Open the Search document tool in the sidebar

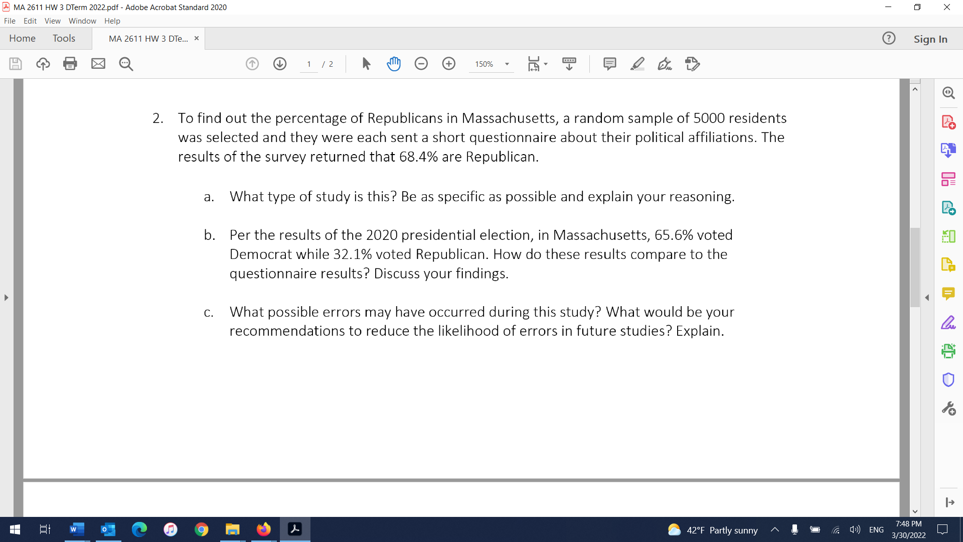tap(948, 92)
